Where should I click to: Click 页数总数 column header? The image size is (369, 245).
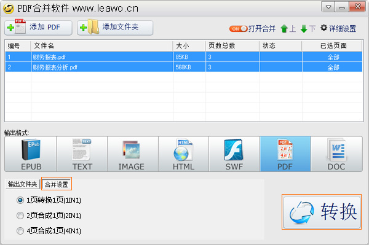[x=232, y=45]
